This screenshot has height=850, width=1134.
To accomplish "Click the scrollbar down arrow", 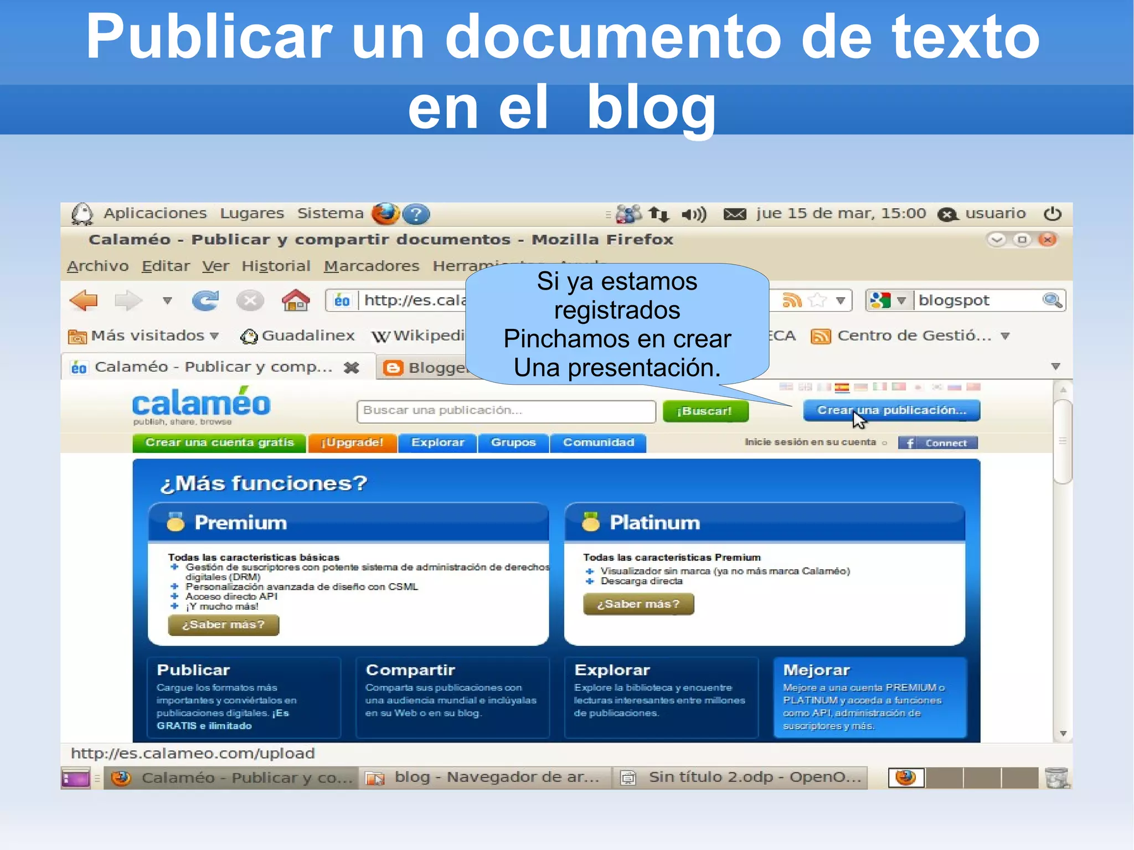I will [1063, 733].
